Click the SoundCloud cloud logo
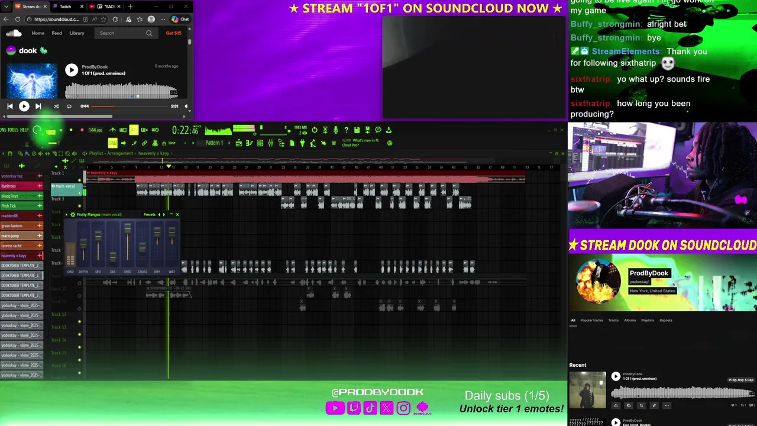The height and width of the screenshot is (426, 757). 14,33
